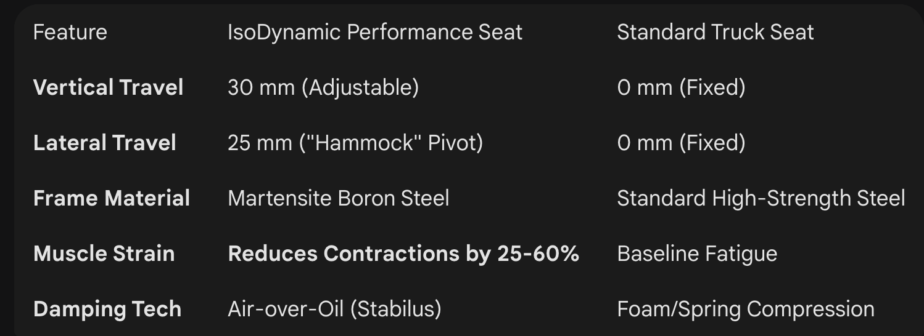The width and height of the screenshot is (924, 336).
Task: Click Reduces Contractions by 25-60% text
Action: (403, 254)
